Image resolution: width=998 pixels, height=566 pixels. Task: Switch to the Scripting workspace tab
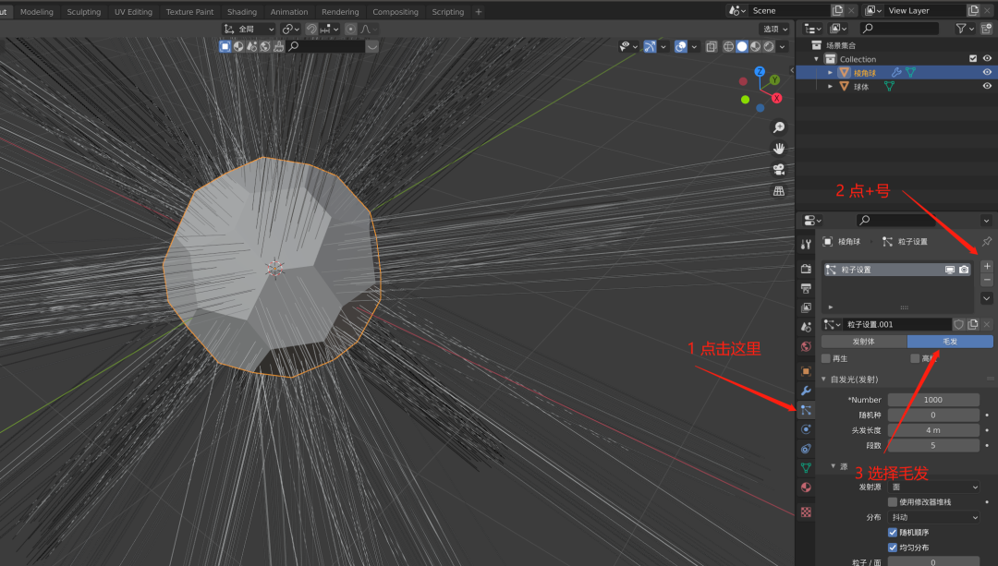(448, 11)
